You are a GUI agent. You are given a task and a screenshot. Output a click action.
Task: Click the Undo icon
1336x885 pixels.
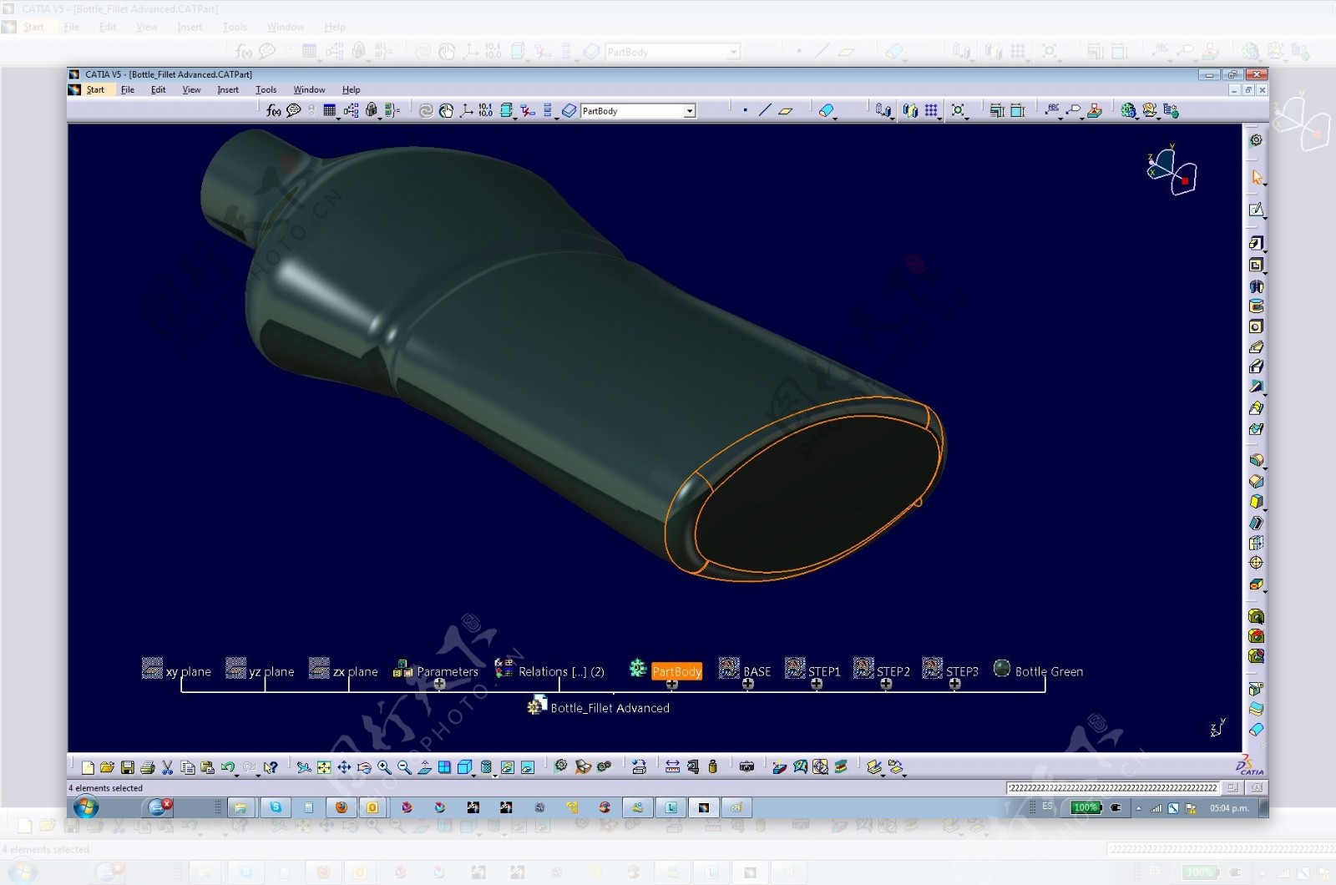coord(228,766)
